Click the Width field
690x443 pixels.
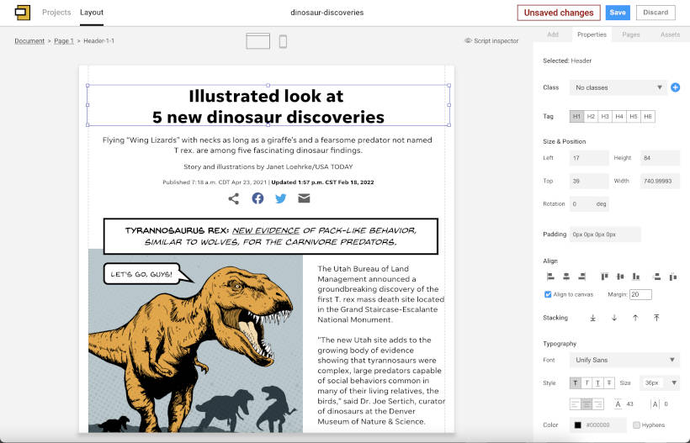[x=660, y=181]
